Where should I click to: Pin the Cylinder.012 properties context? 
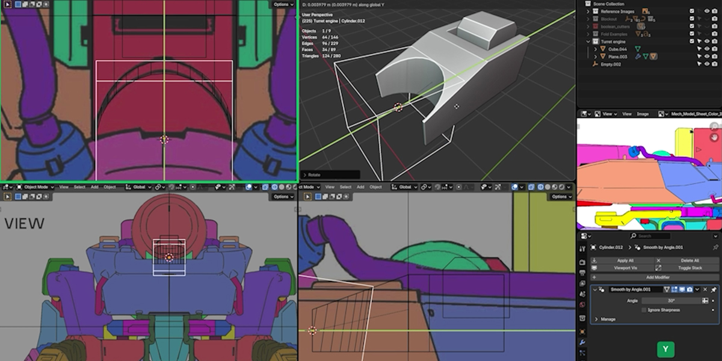pos(715,247)
